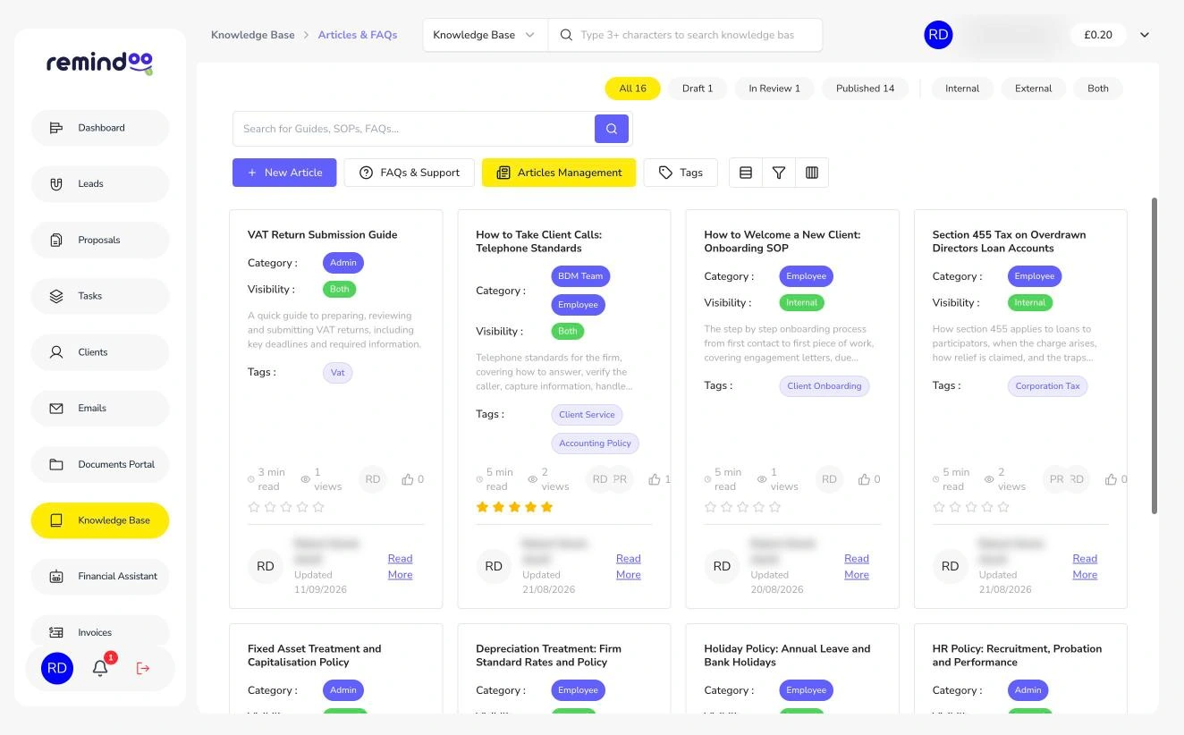This screenshot has width=1184, height=735.
Task: Filter by Draft 1
Action: coord(698,89)
